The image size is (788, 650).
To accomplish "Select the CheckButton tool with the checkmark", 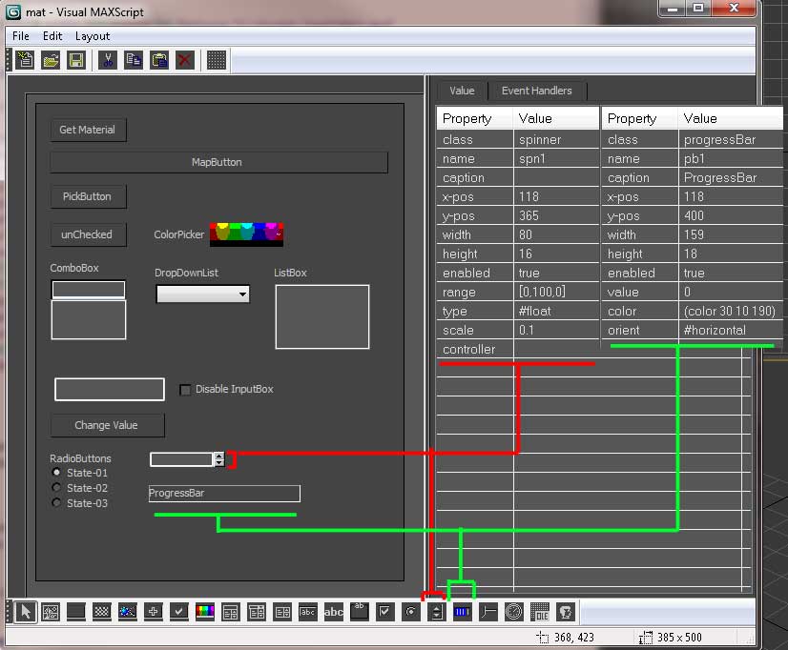I will (179, 611).
